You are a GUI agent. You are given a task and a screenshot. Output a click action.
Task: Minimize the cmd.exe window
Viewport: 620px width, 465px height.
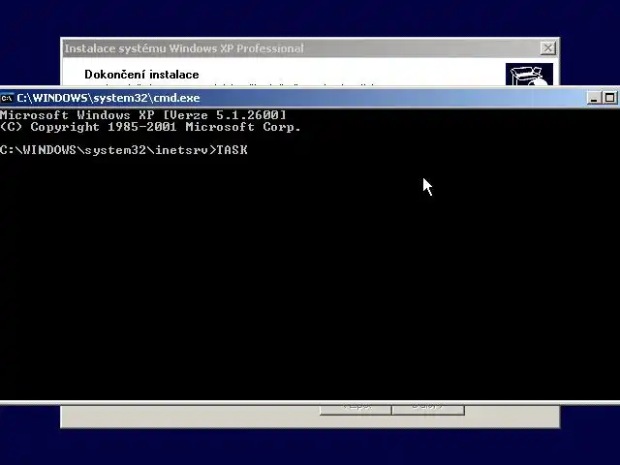[594, 98]
